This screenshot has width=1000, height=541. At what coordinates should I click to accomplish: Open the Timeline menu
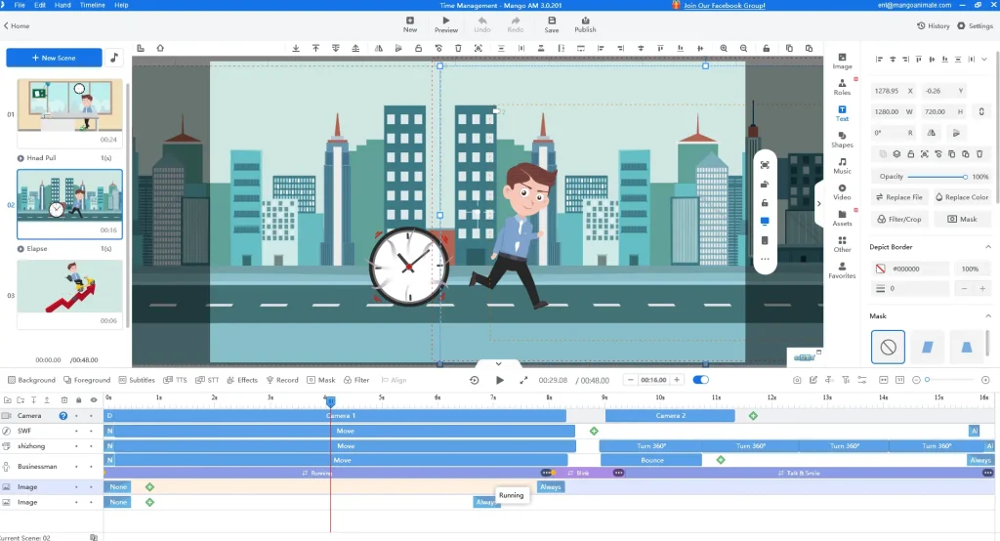[92, 5]
